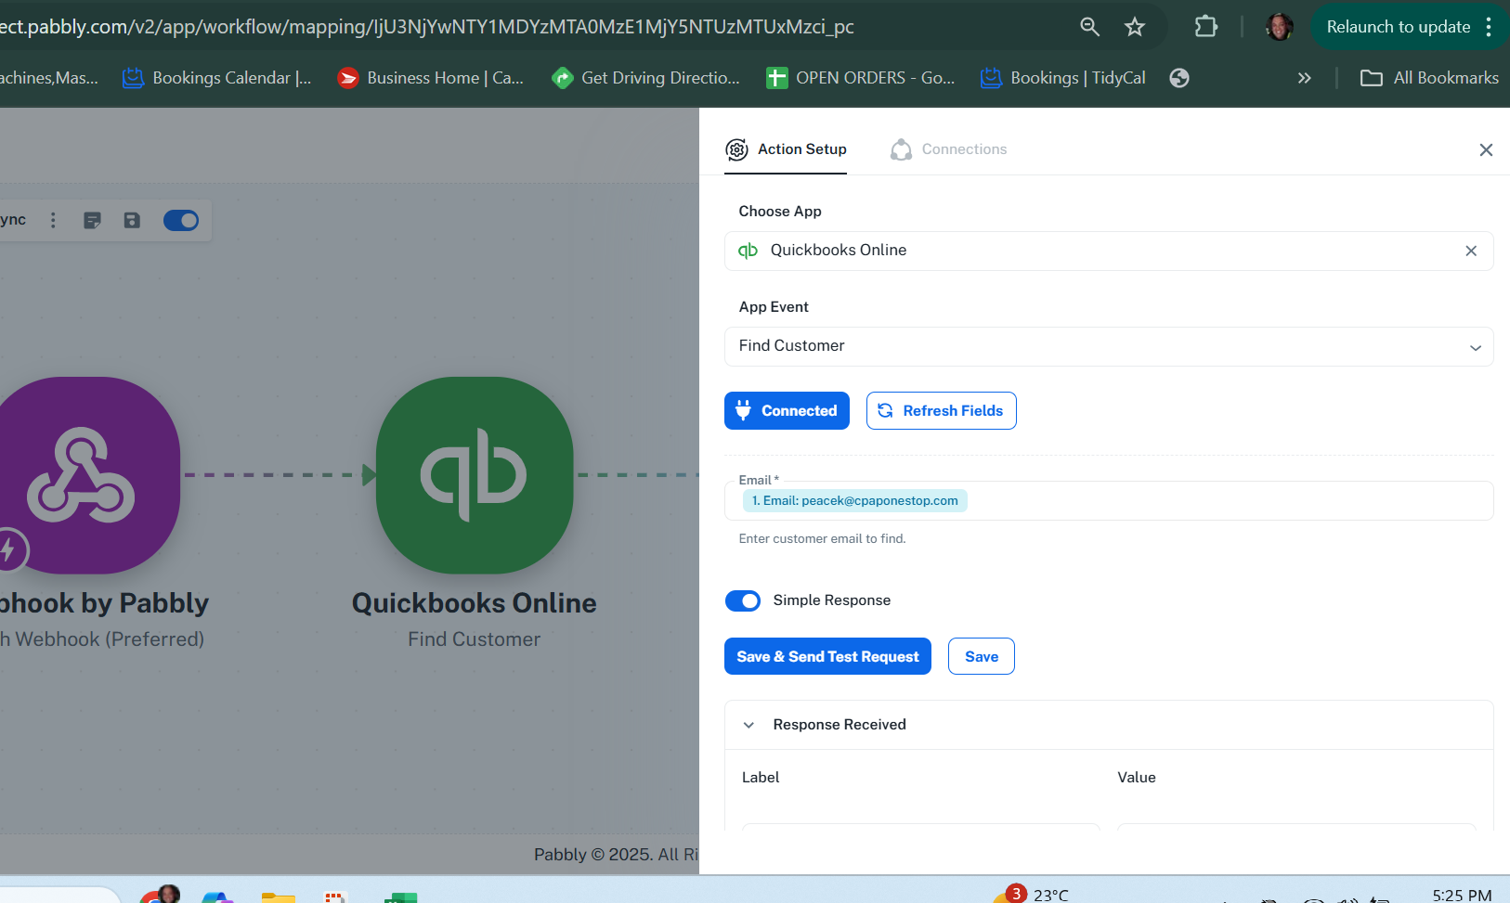Click the Email input field
The height and width of the screenshot is (903, 1510).
1109,500
